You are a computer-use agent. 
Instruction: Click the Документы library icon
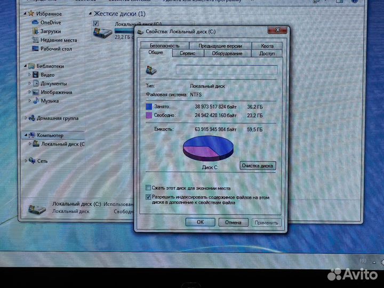point(36,83)
